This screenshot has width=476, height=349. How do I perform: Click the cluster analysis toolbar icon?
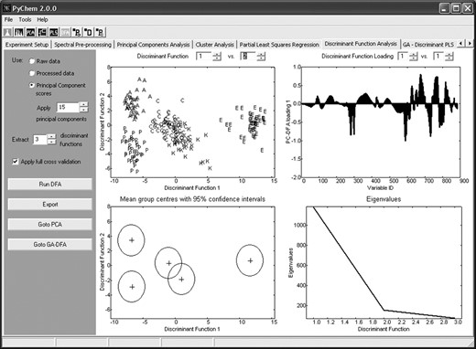tap(42, 32)
